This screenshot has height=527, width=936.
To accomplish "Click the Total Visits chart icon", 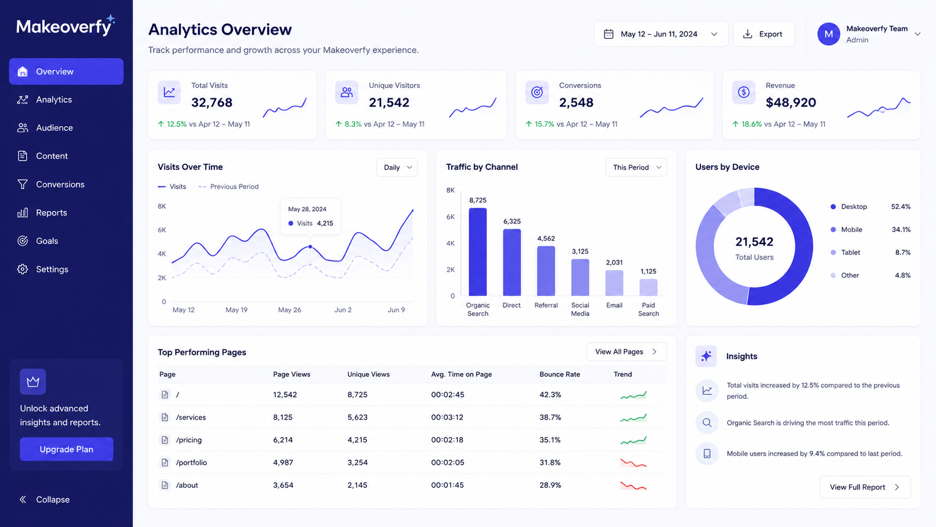I will pos(169,92).
